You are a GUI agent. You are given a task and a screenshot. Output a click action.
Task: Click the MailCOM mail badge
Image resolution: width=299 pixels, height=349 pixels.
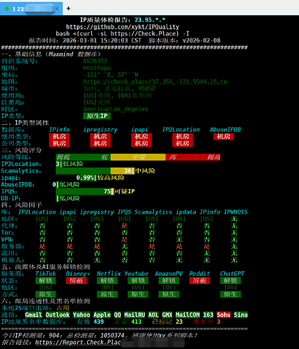(x=187, y=315)
